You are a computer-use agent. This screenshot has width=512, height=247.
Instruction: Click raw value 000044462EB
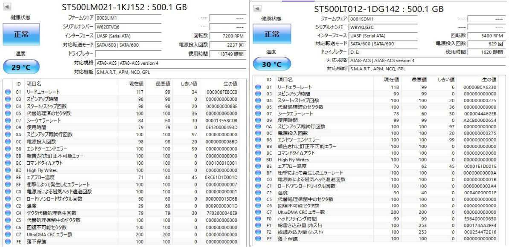tap(480, 114)
